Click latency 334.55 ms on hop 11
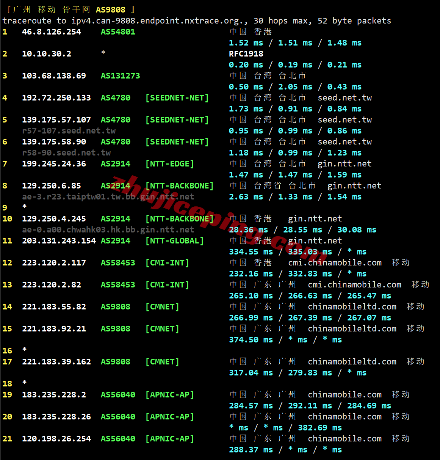This screenshot has height=460, width=440. (x=251, y=252)
